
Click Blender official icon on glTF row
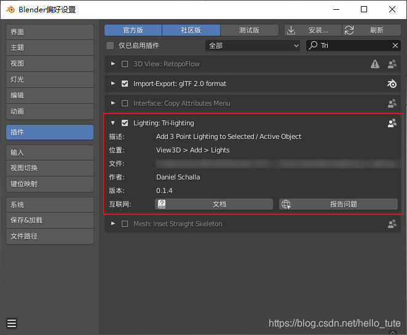[392, 84]
